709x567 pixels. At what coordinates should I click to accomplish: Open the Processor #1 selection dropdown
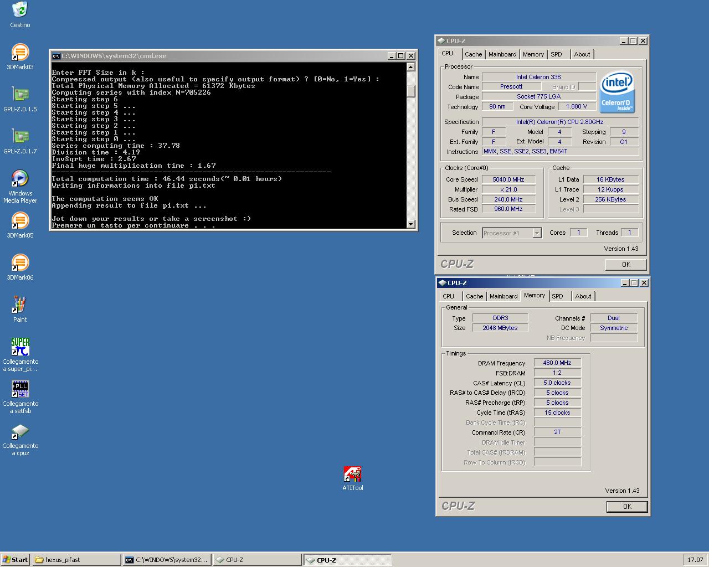(x=512, y=233)
